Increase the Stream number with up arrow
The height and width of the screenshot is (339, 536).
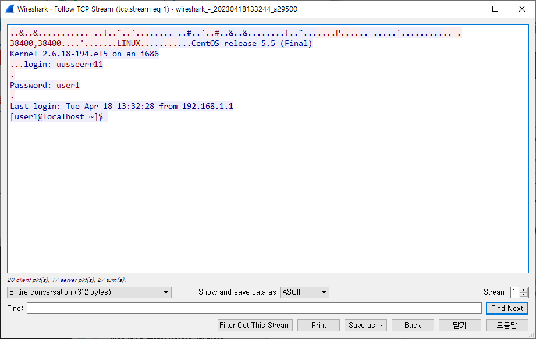coord(523,289)
